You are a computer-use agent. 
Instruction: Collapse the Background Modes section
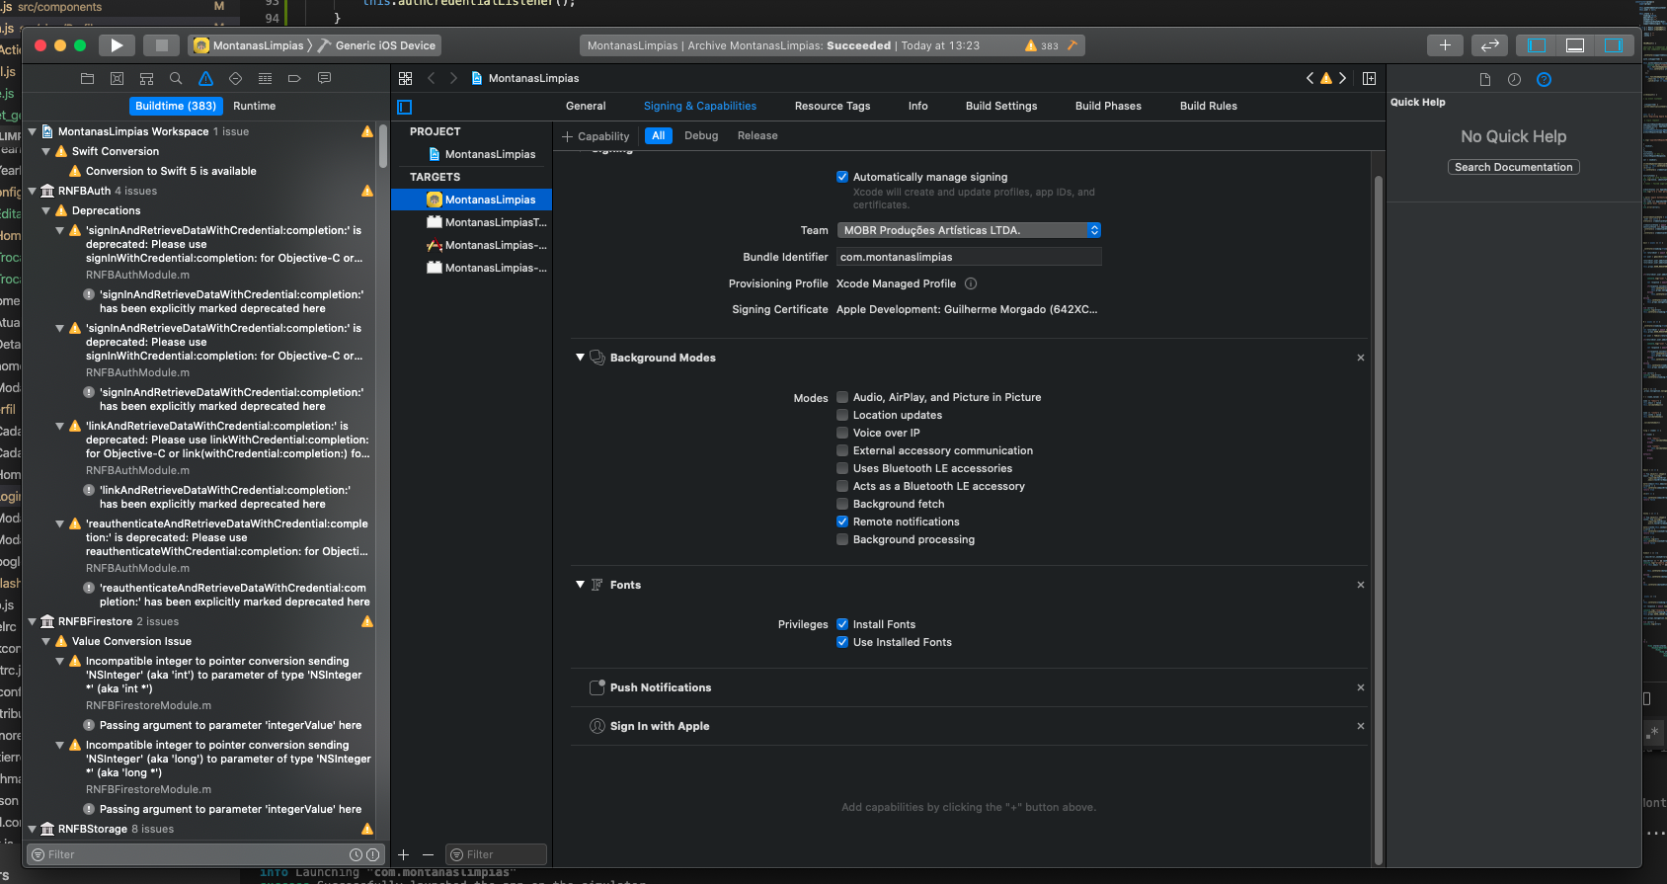580,358
